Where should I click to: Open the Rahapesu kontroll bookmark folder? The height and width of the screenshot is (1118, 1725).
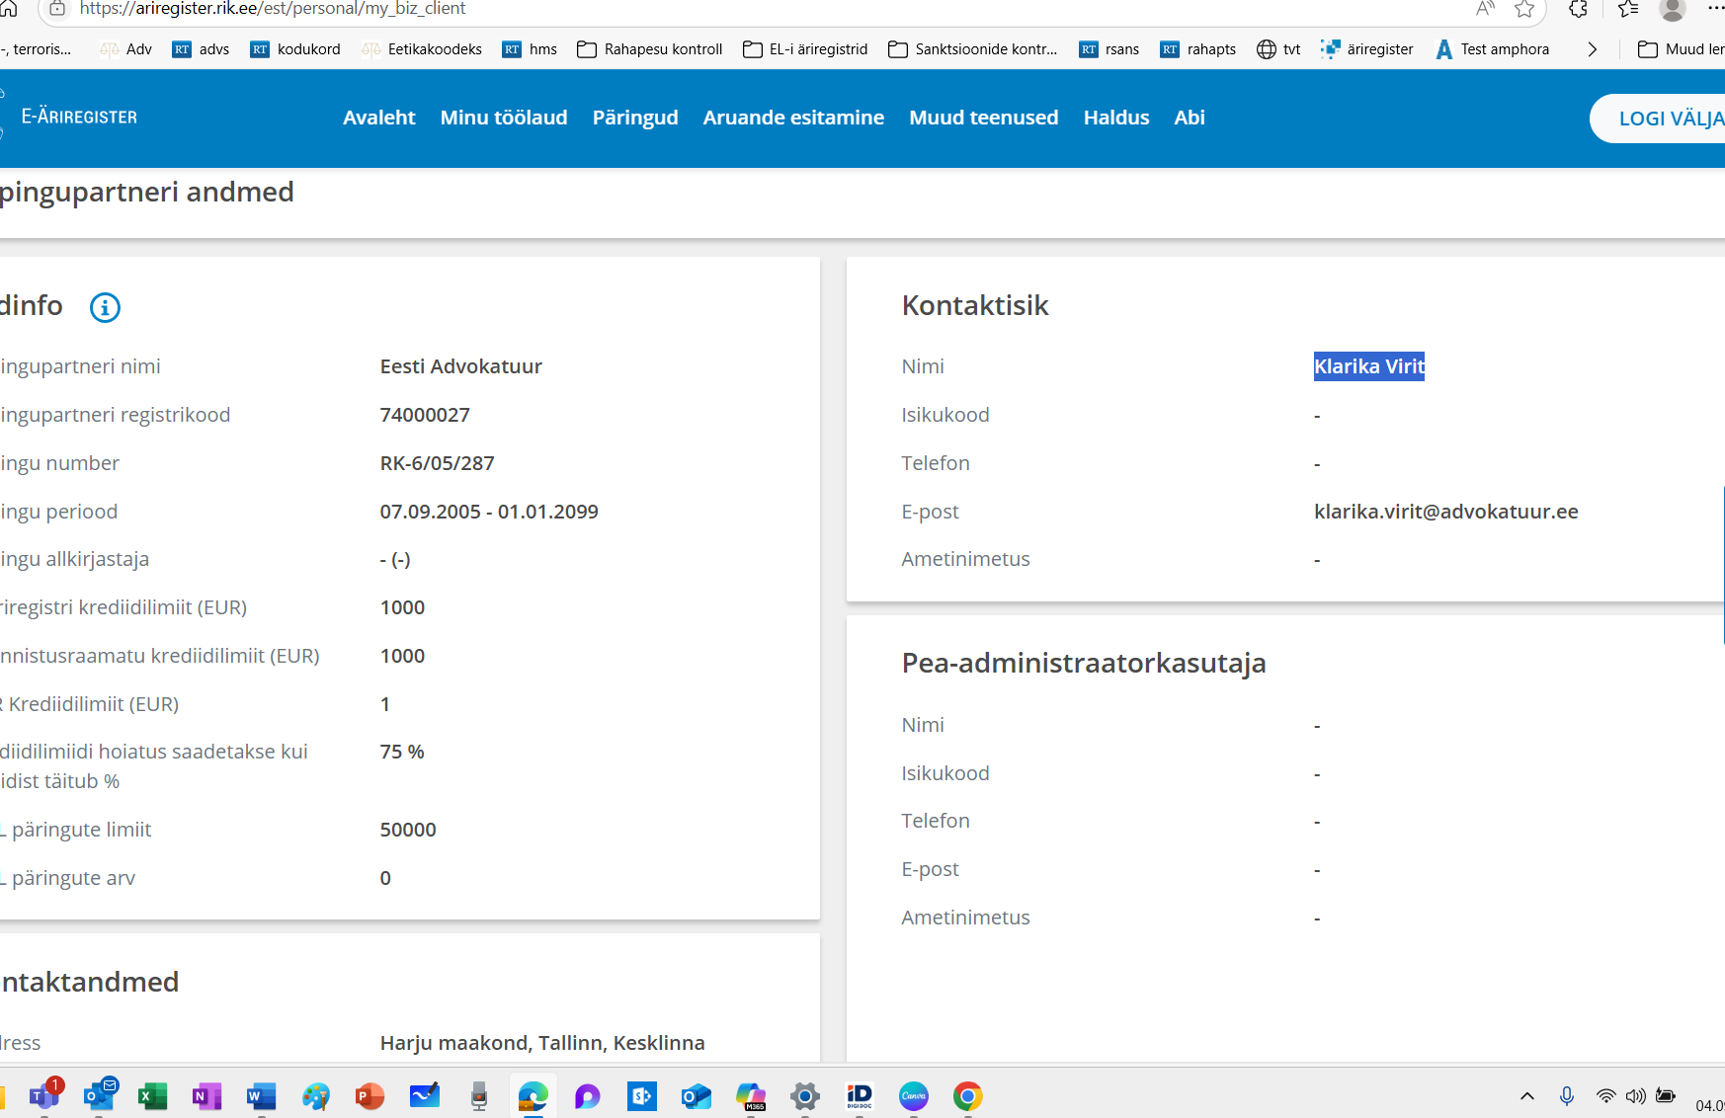[650, 49]
